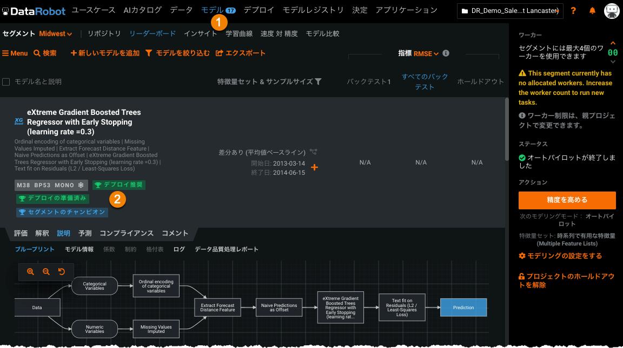
Task: Click the robot user avatar icon
Action: click(x=612, y=11)
